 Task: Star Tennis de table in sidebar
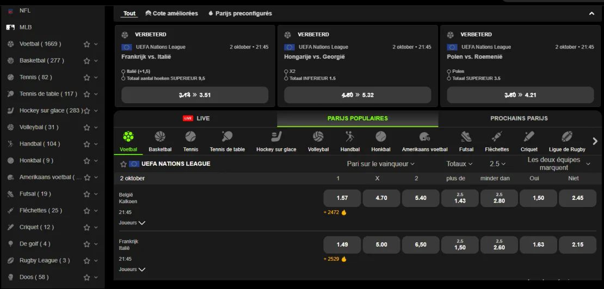[x=87, y=94]
